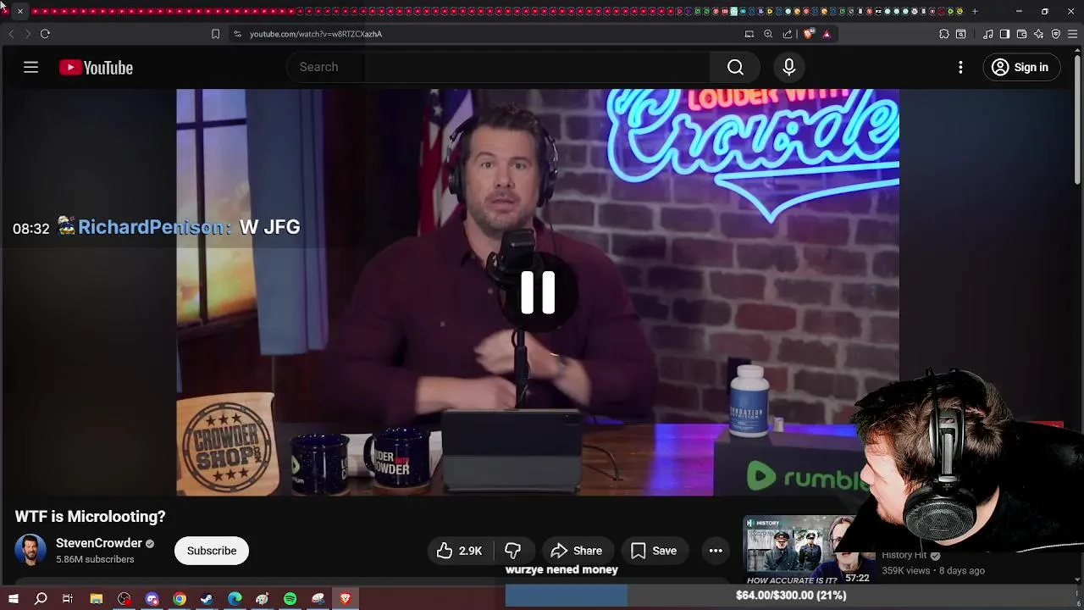Go back in browser history

(x=11, y=34)
